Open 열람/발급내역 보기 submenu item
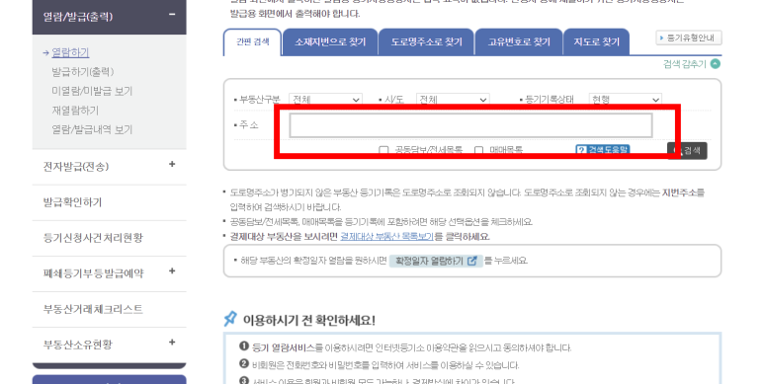 click(x=92, y=129)
